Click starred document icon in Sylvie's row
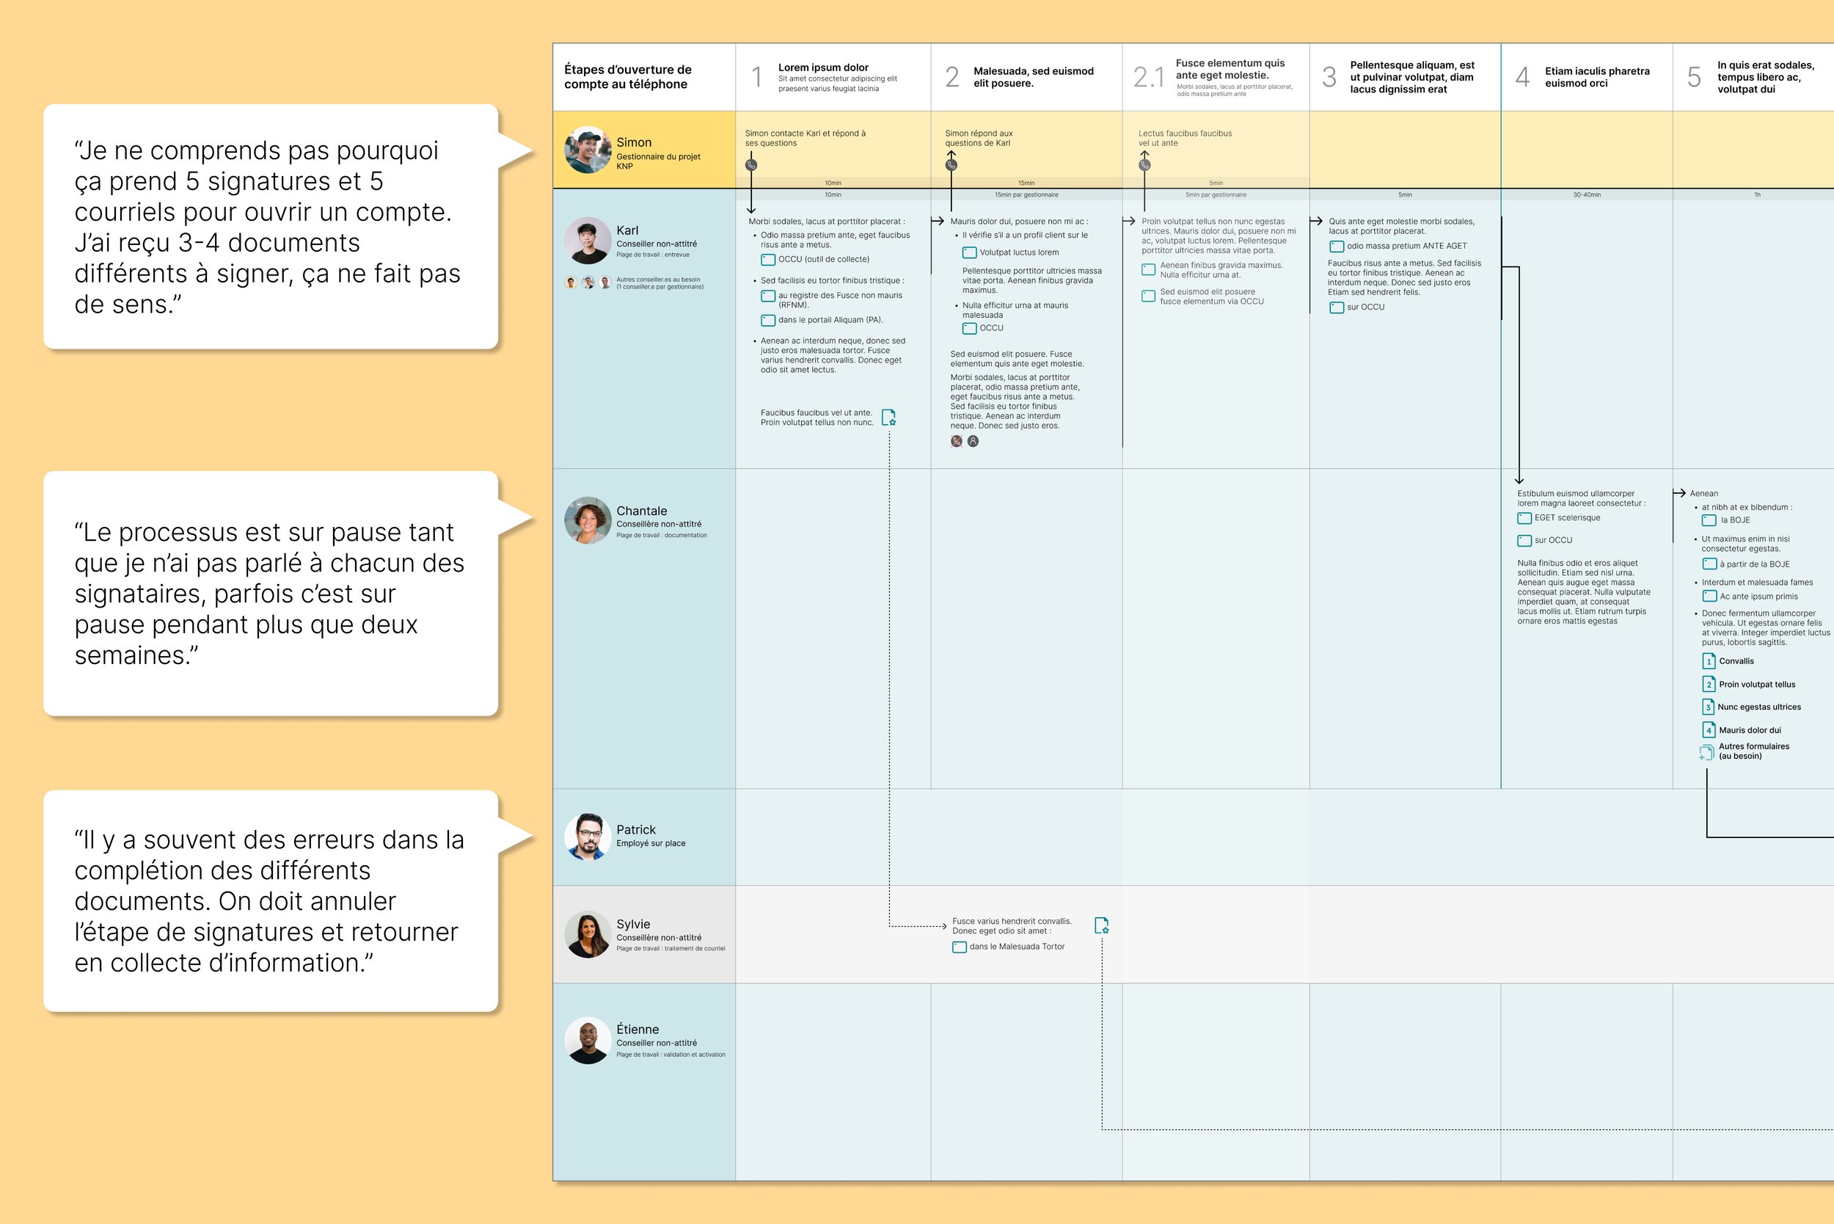1834x1224 pixels. point(1101,926)
